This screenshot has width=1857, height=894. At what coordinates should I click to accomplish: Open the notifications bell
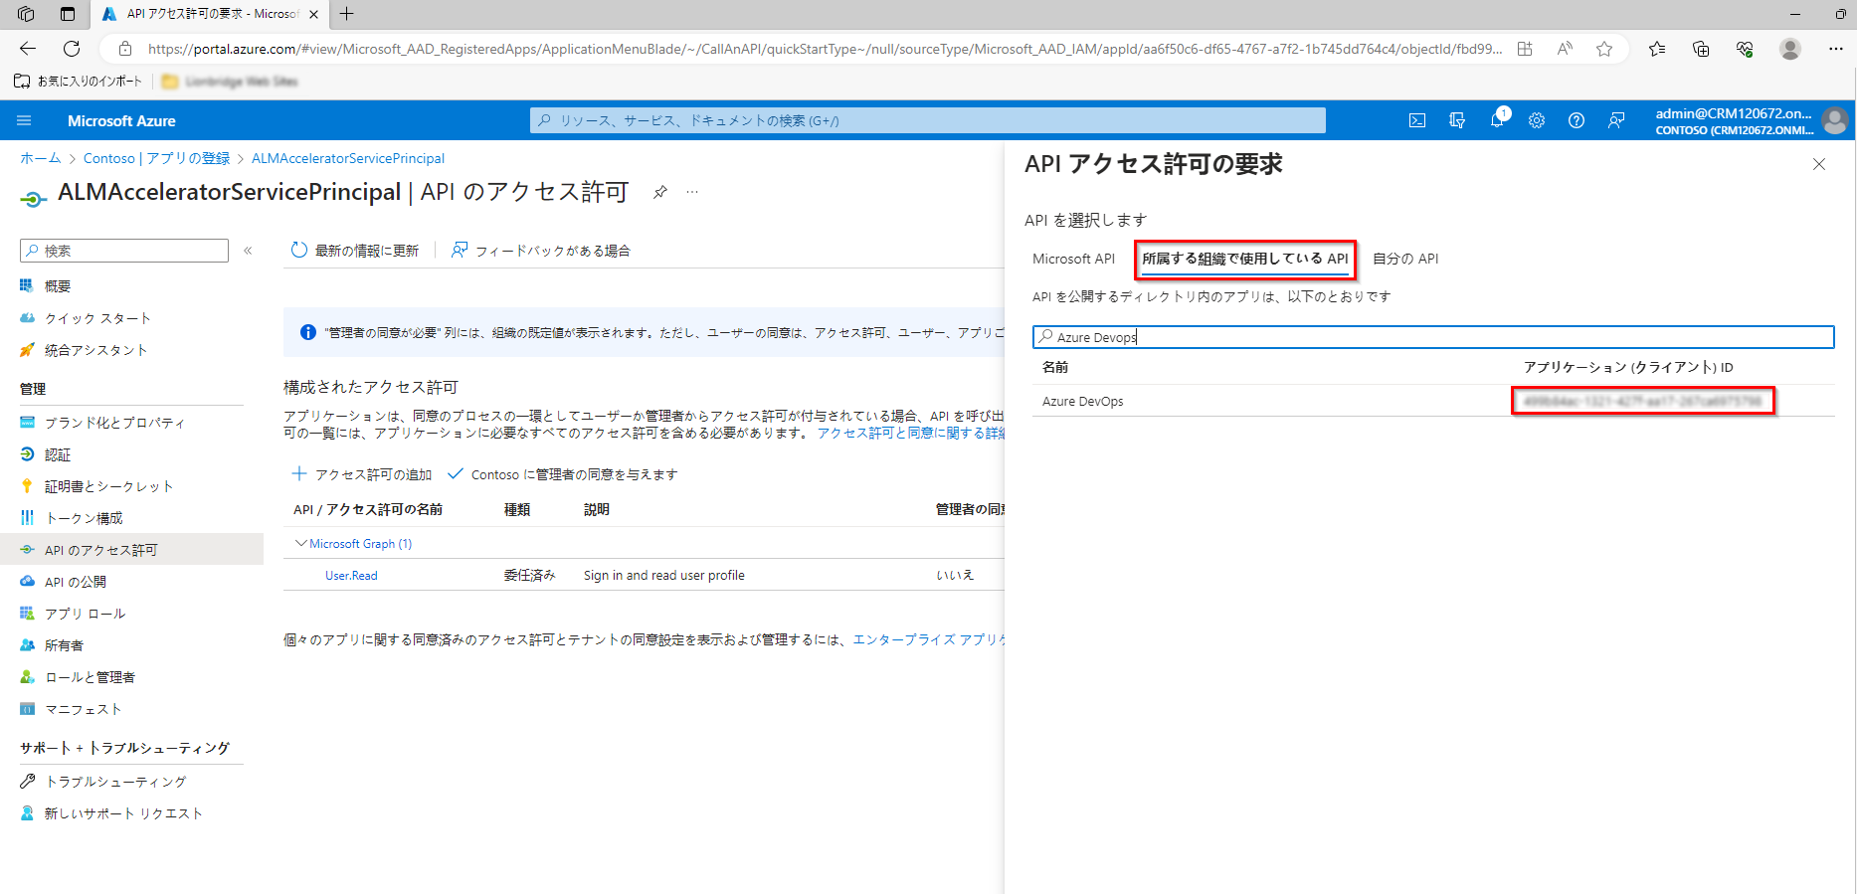pos(1497,120)
